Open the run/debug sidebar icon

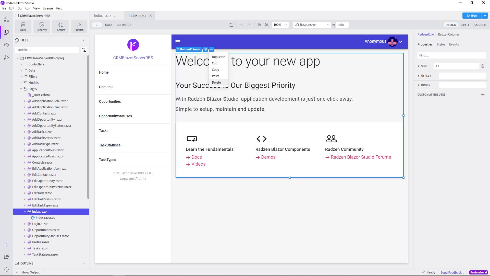coord(6,58)
